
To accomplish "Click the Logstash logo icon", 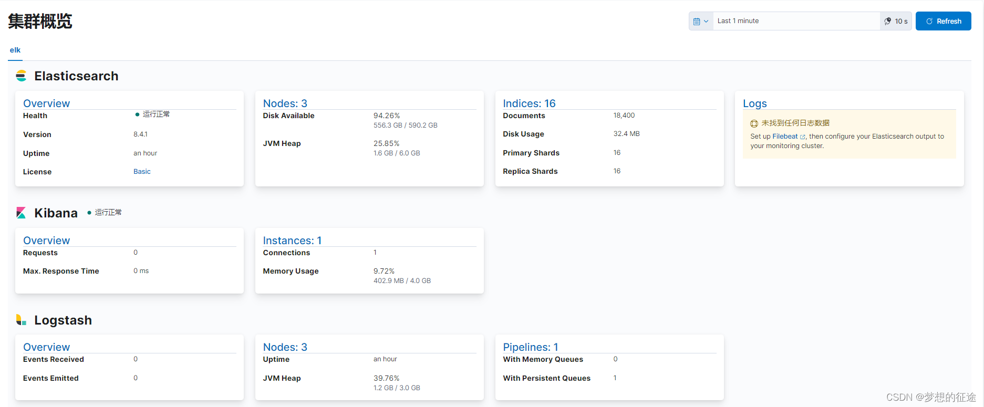I will point(21,320).
